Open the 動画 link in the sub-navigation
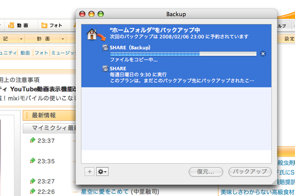The height and width of the screenshot is (196, 295). point(25,53)
